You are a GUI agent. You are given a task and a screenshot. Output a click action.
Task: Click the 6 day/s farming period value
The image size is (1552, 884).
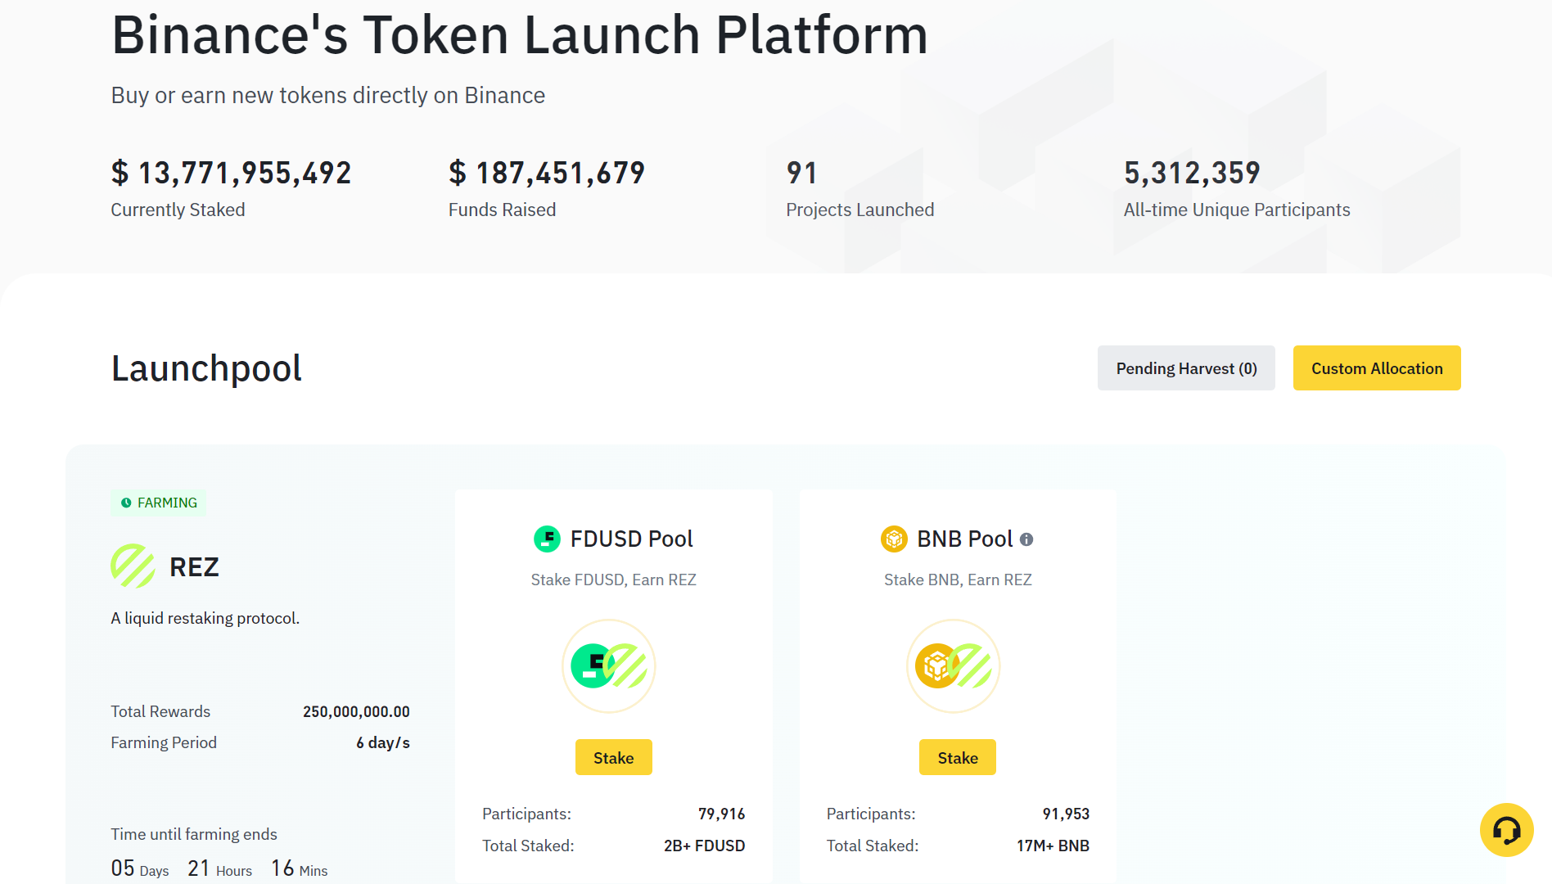(x=383, y=742)
